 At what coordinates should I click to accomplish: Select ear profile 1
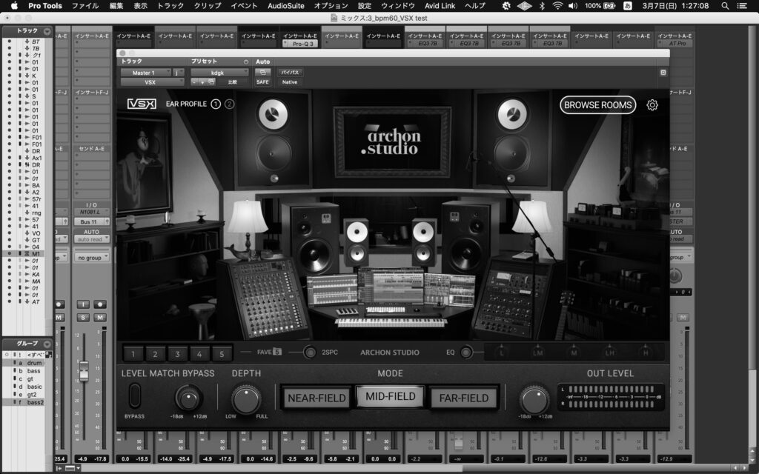(x=216, y=104)
